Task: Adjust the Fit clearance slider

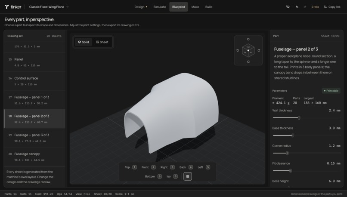Action: coord(306,171)
